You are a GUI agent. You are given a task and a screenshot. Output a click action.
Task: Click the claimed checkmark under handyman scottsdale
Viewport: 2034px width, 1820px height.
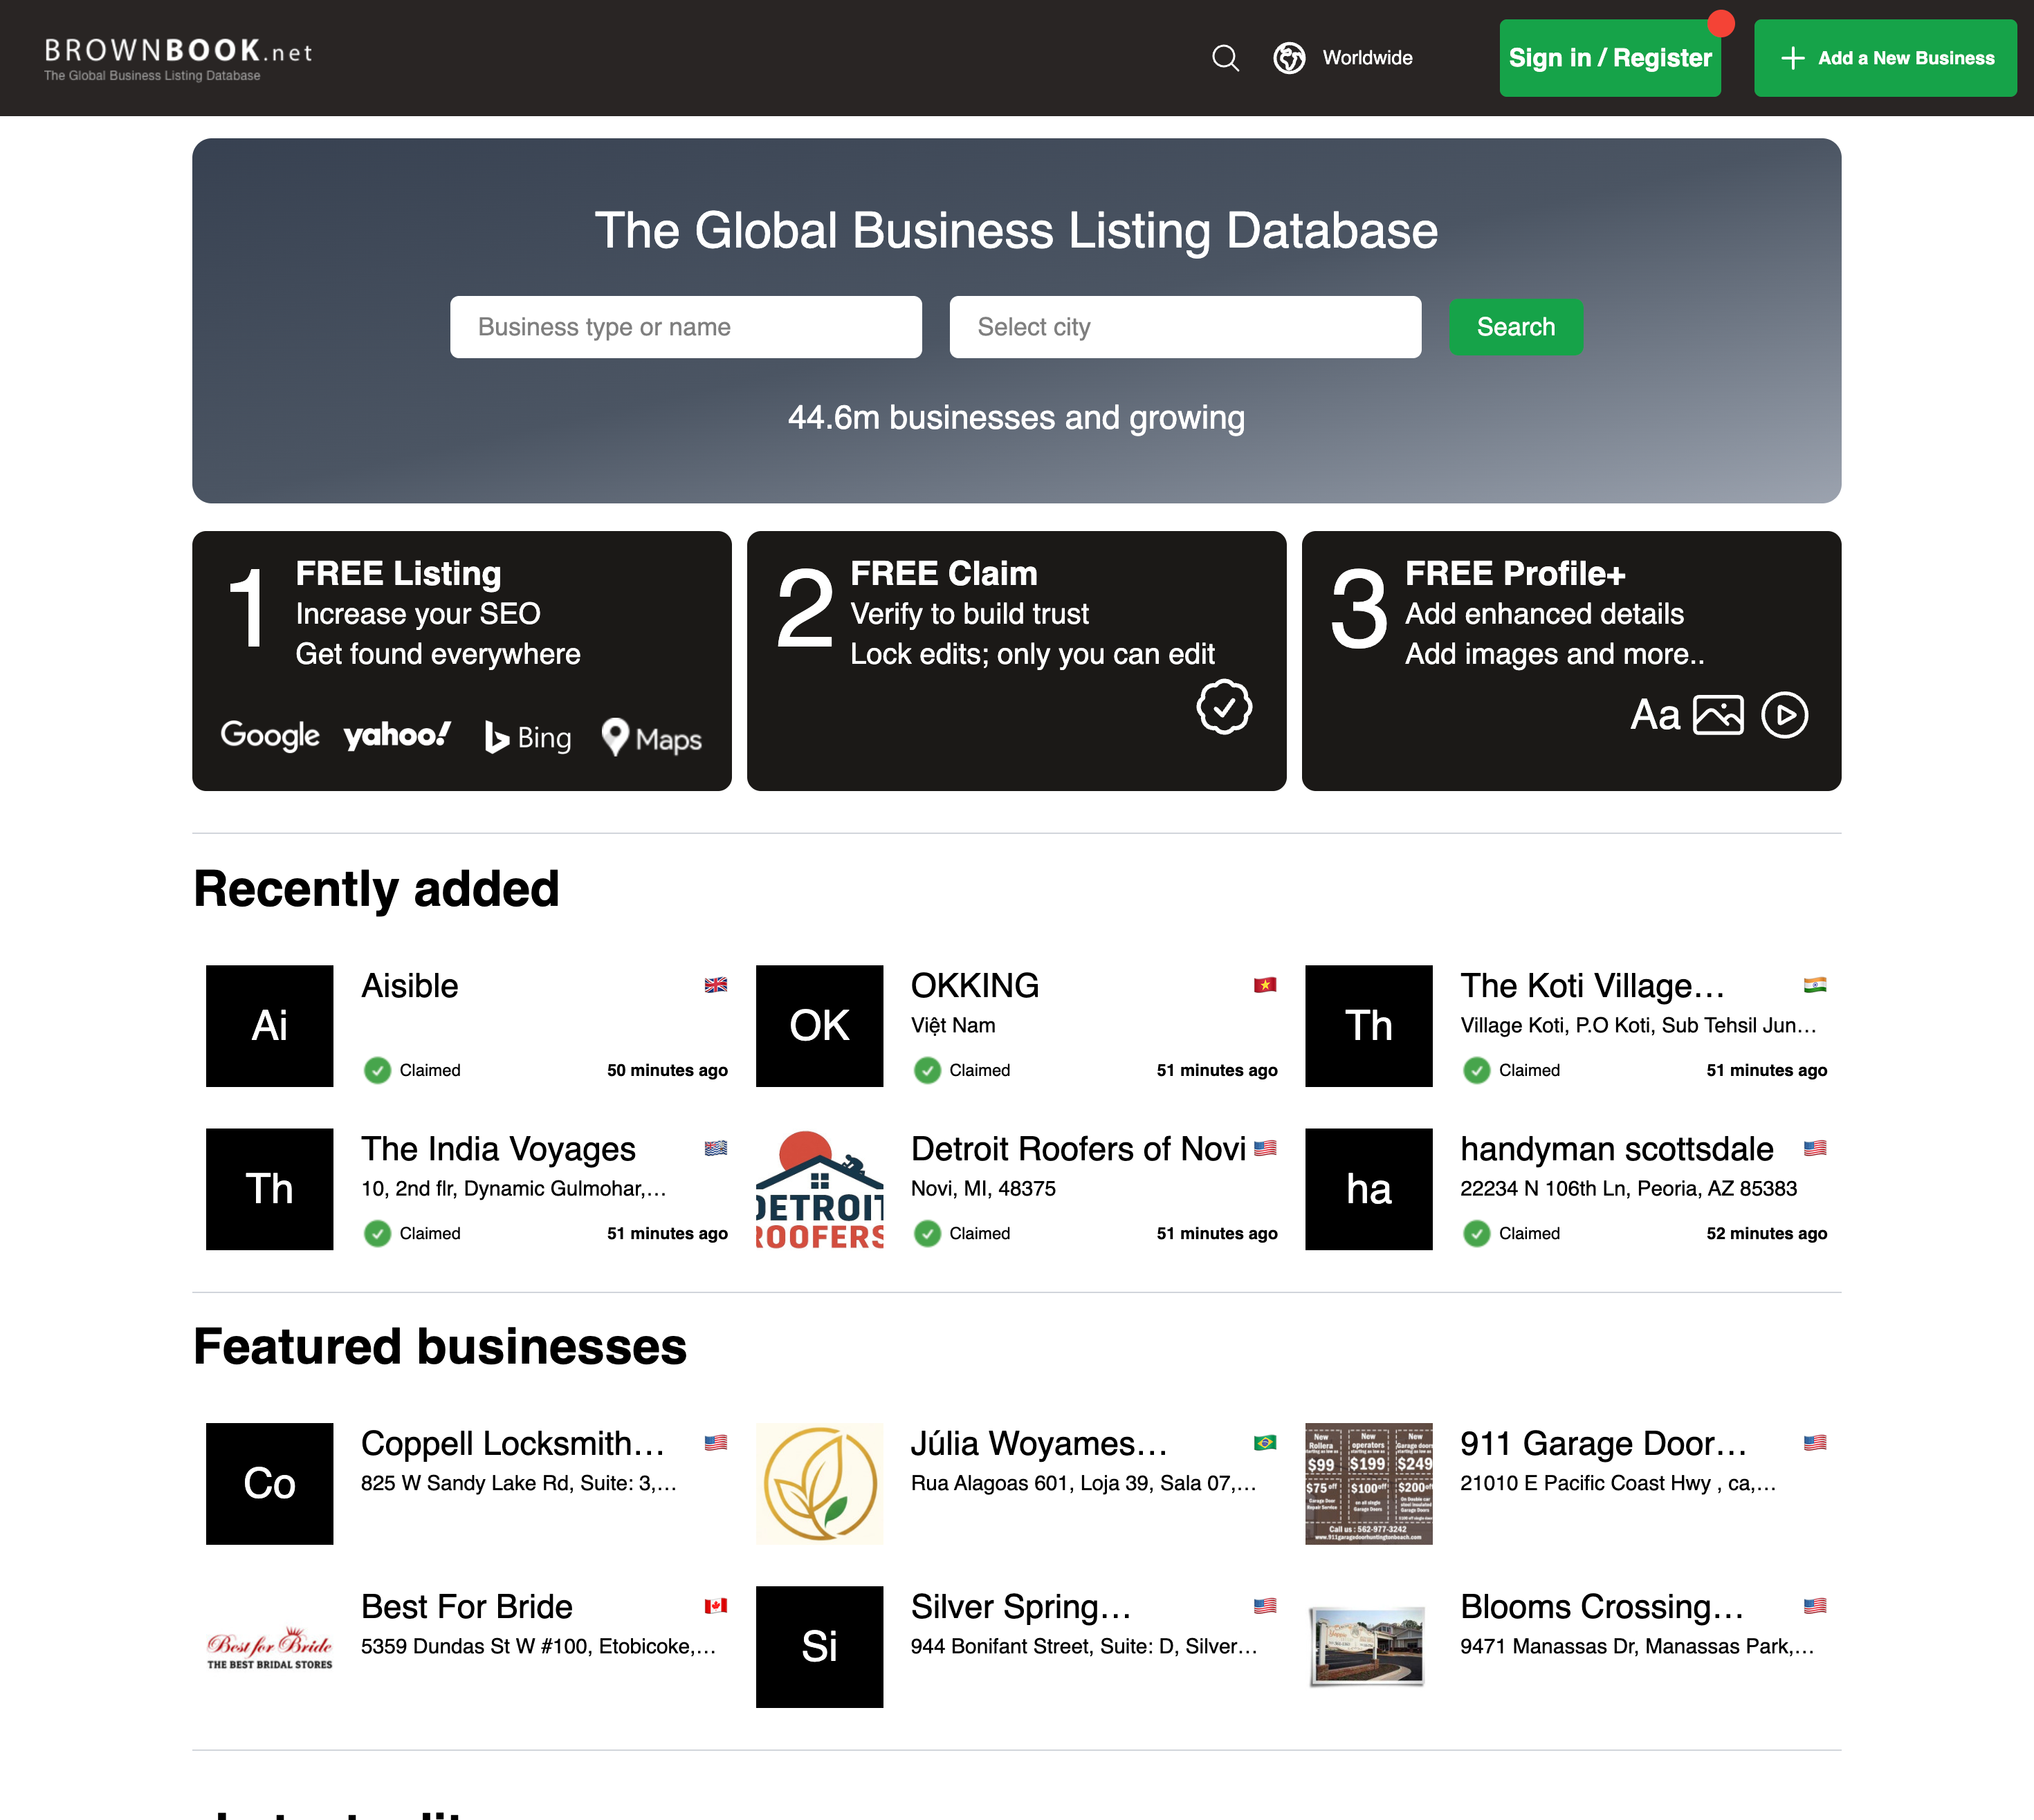[x=1477, y=1233]
